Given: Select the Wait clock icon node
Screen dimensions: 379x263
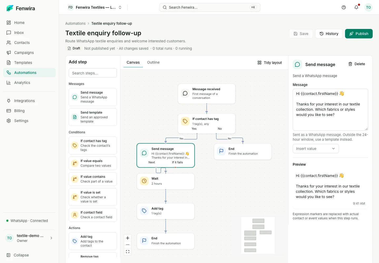Looking at the screenshot, I should tap(144, 181).
